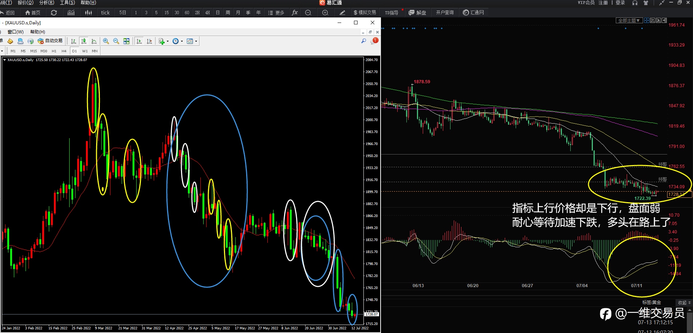Click the signals broadcast icon in MT4 toolbar
This screenshot has height=333, width=693.
coord(31,41)
